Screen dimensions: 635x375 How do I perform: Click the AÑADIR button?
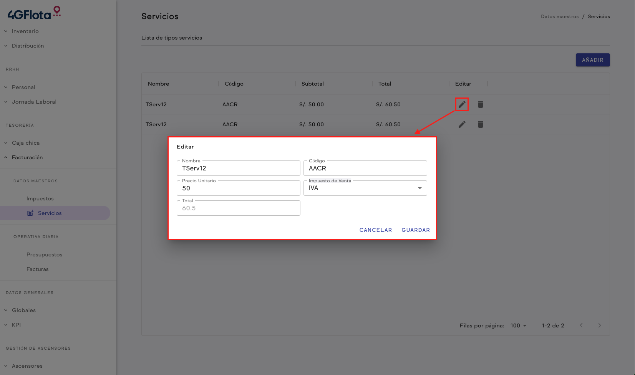(x=592, y=60)
